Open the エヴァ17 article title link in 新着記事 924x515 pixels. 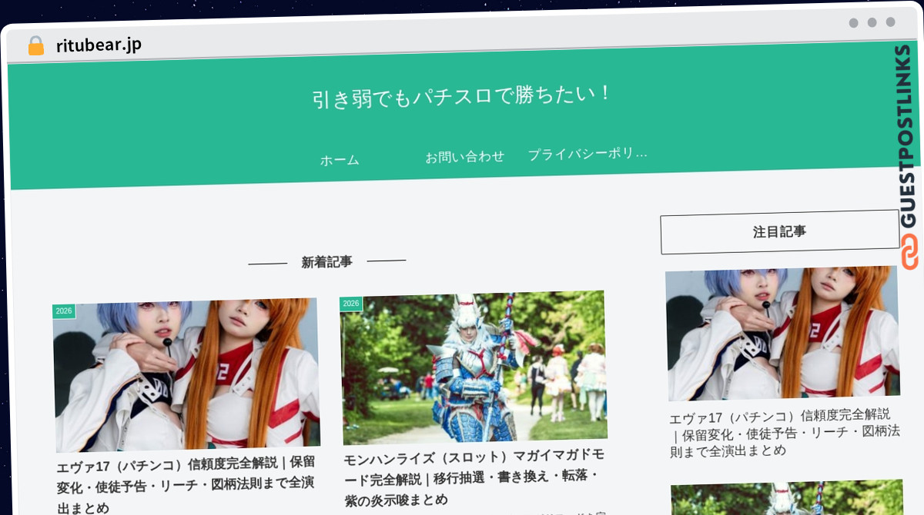pos(186,485)
